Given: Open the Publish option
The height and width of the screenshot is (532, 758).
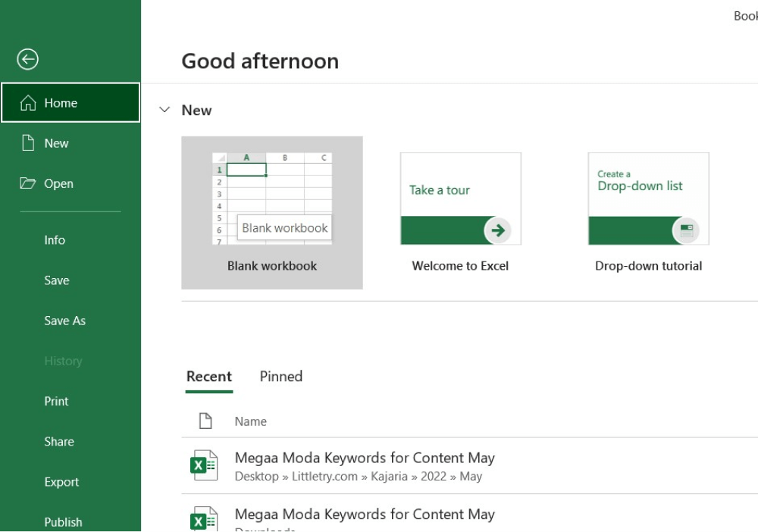Looking at the screenshot, I should click(x=70, y=522).
